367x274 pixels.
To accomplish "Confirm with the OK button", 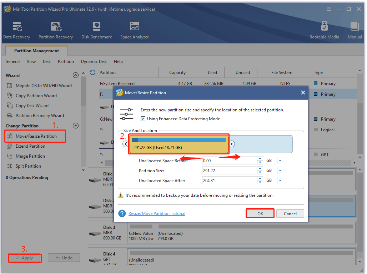I will pyautogui.click(x=260, y=214).
